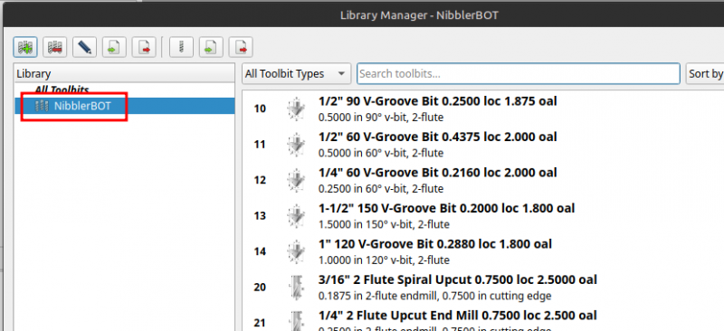Click the Rename Library pencil icon

pos(84,47)
